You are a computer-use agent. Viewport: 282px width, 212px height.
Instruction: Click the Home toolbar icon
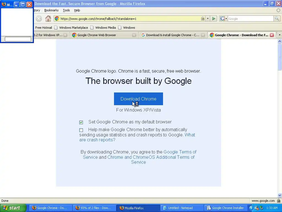point(48,18)
